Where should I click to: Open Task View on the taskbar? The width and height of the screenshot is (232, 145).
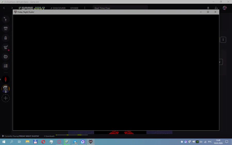19,142
